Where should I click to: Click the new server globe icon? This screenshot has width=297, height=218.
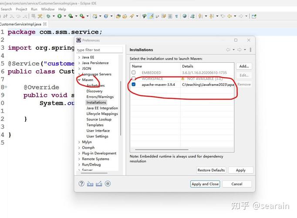pos(95,16)
